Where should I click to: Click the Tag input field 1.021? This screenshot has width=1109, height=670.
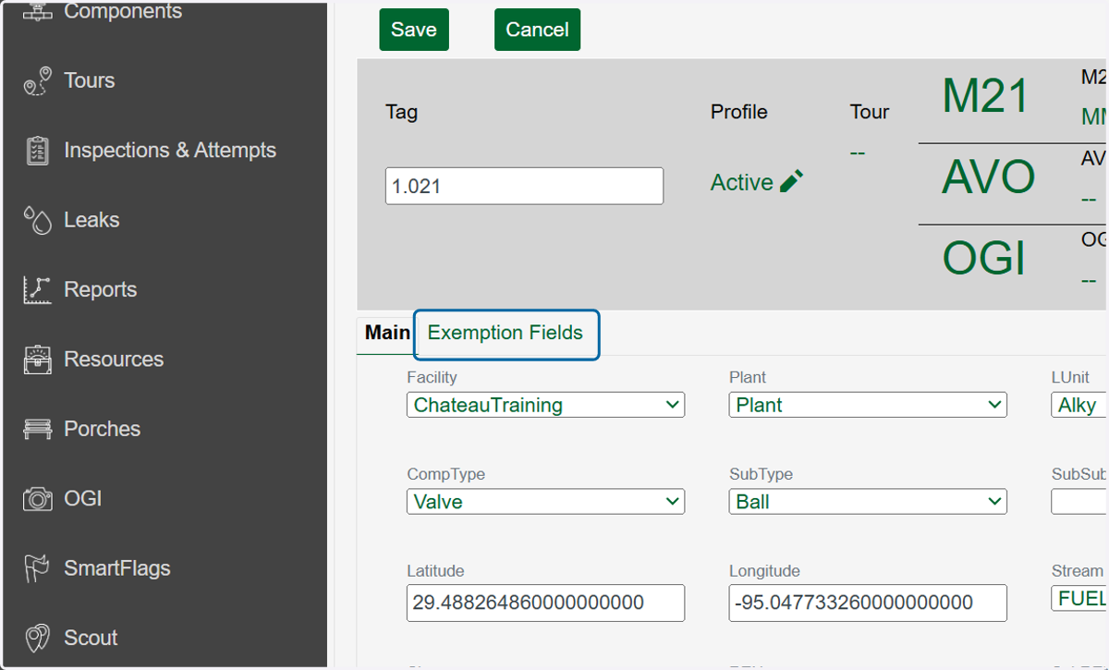[x=524, y=186]
